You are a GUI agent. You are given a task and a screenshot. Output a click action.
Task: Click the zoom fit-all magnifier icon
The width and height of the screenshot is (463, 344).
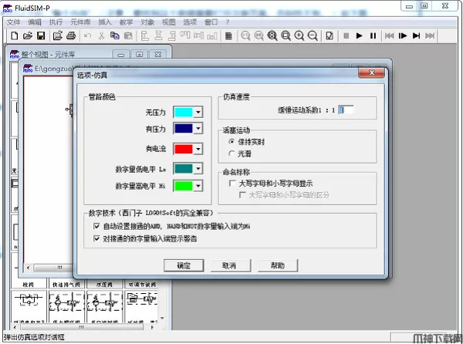coord(272,35)
